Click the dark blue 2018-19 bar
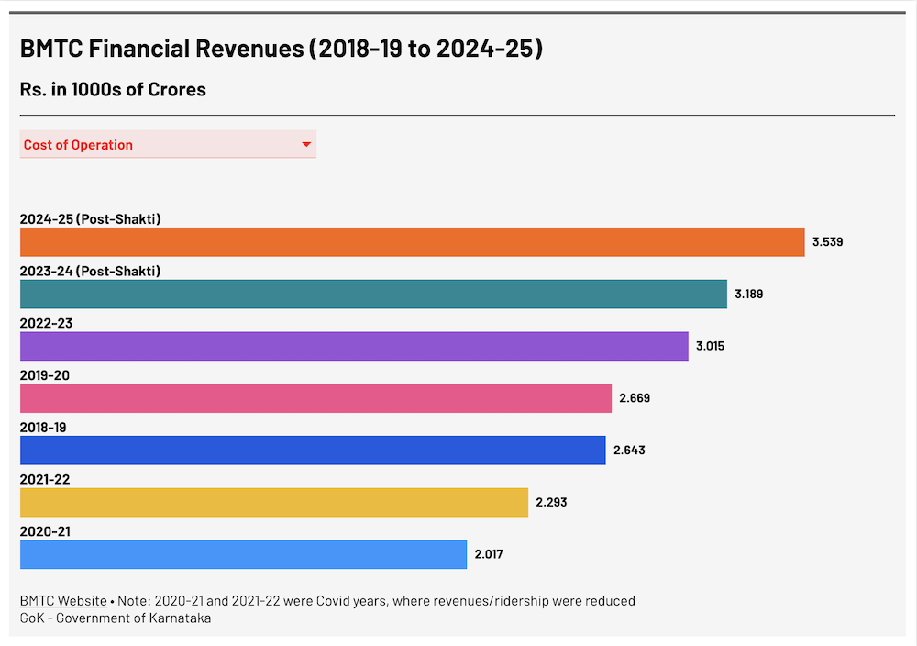The image size is (917, 646). click(x=313, y=451)
